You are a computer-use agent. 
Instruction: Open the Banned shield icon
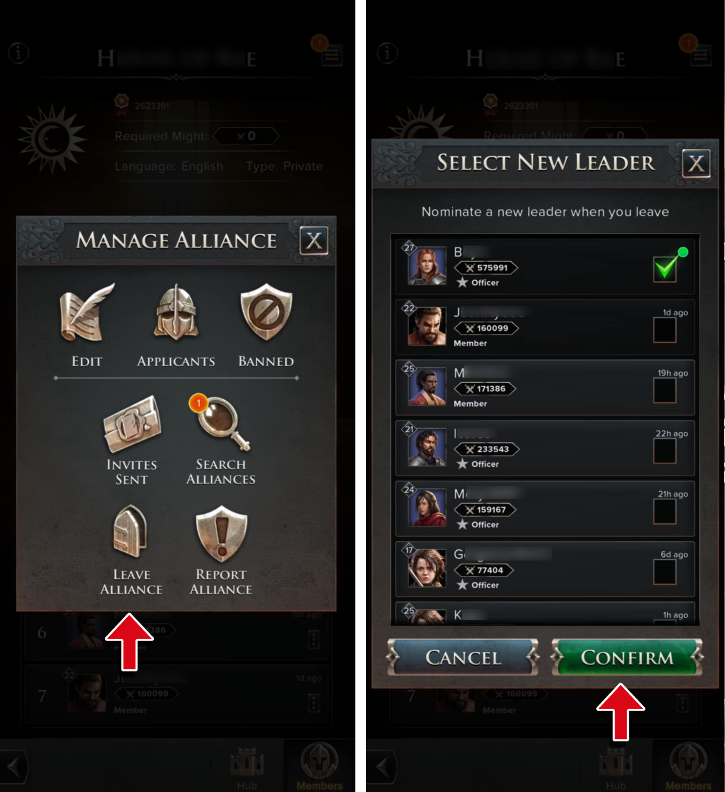(x=266, y=313)
